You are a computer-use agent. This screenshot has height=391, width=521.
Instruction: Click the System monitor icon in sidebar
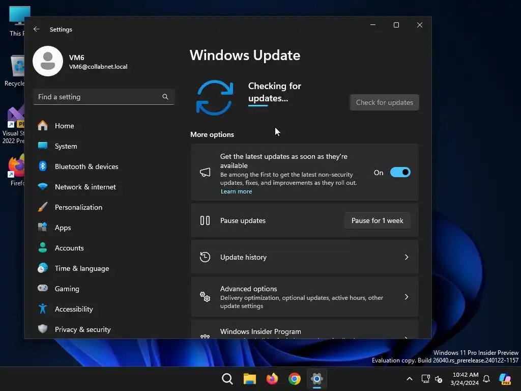click(43, 146)
